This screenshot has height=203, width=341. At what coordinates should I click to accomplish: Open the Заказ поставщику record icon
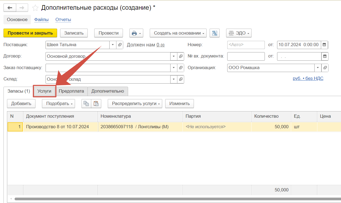(x=181, y=68)
